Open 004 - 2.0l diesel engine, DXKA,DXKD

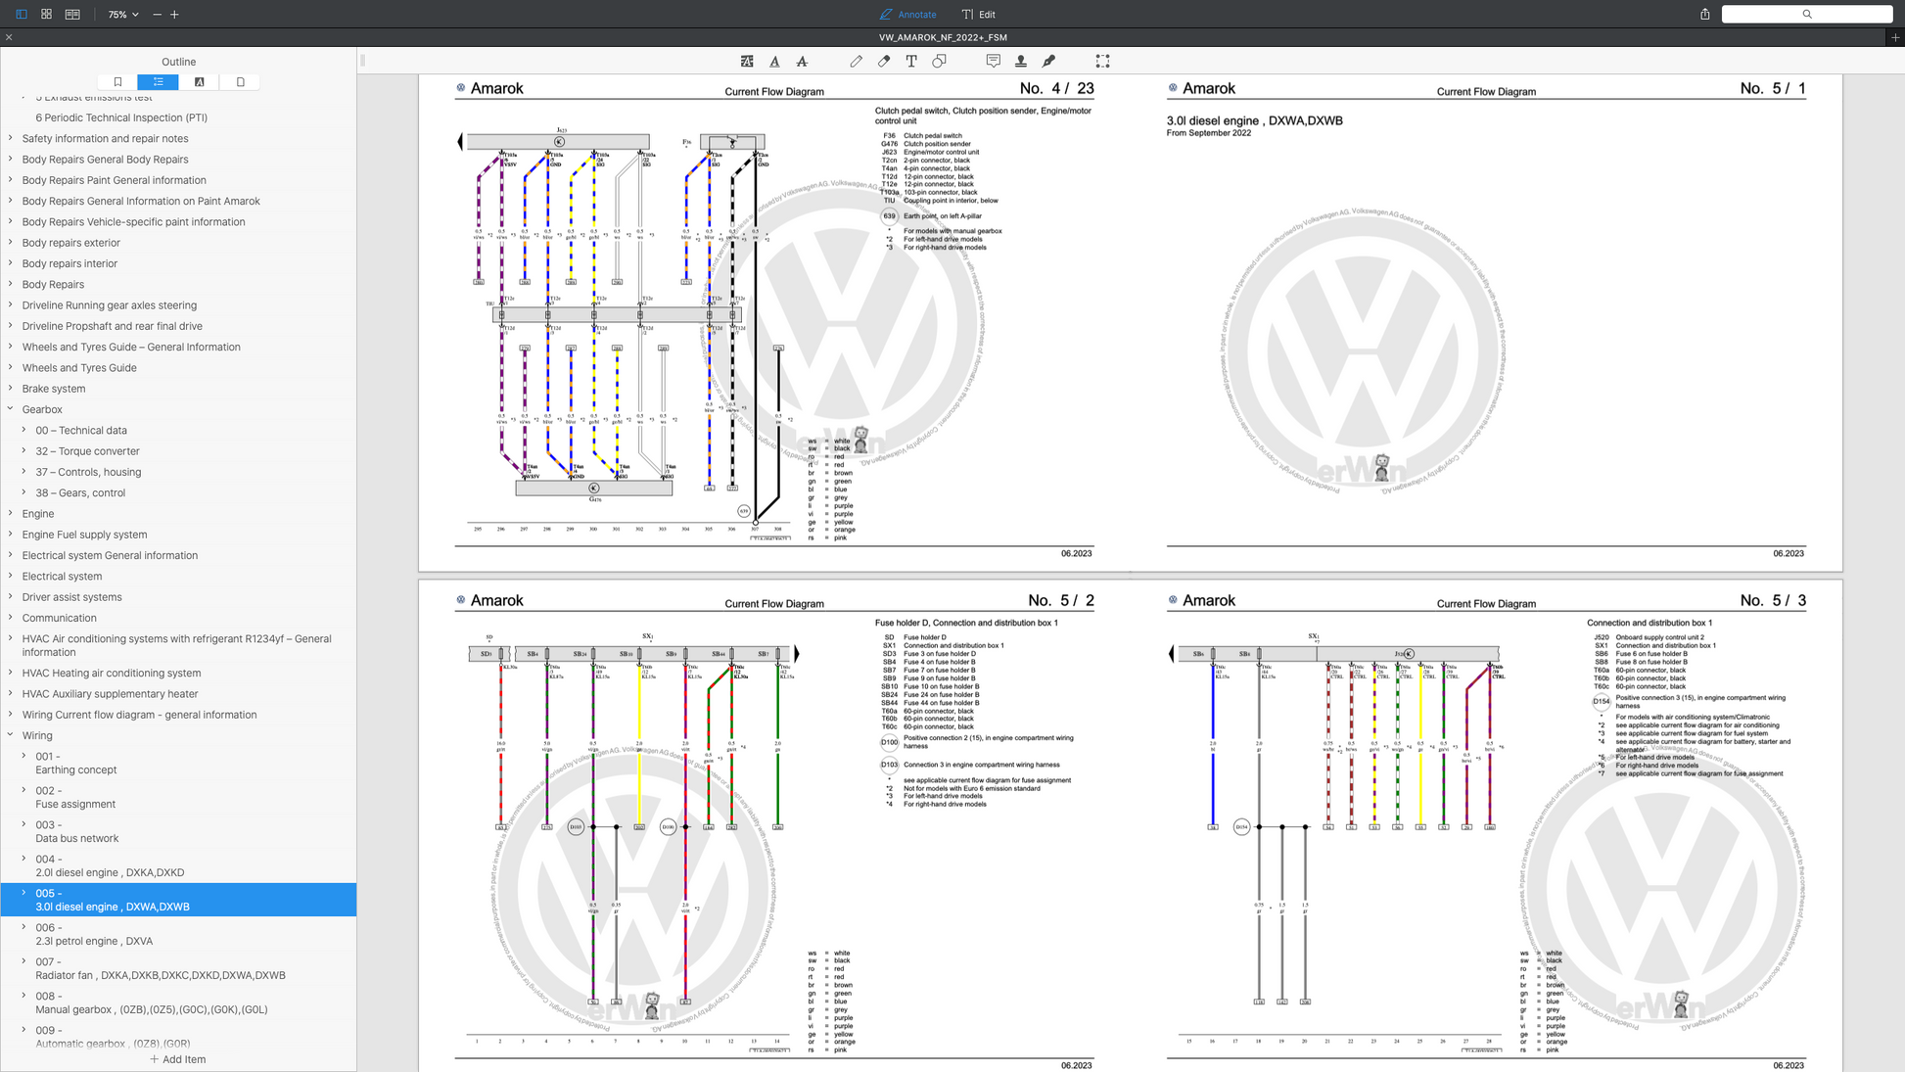click(x=110, y=865)
